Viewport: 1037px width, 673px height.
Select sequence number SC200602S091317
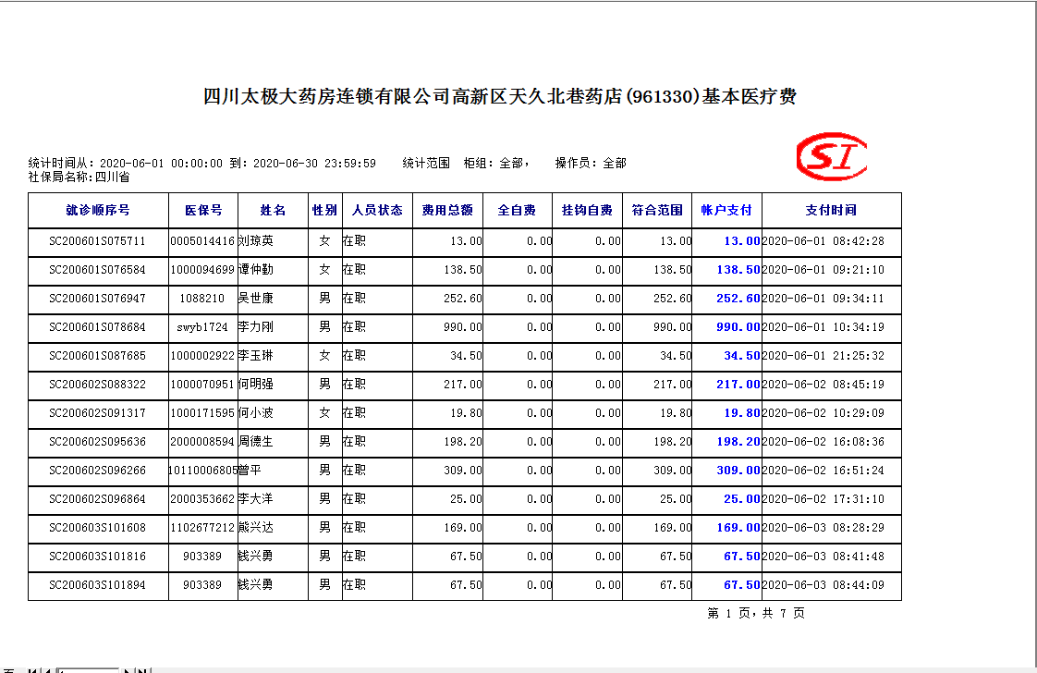(97, 413)
